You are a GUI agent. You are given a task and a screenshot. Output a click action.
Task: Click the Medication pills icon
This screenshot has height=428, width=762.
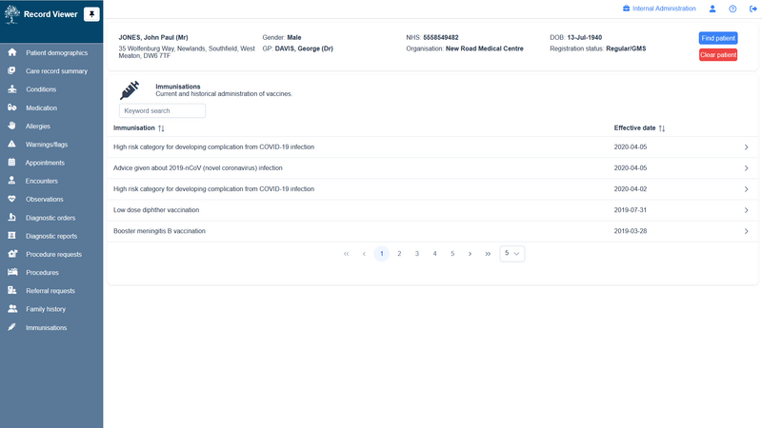click(x=12, y=107)
